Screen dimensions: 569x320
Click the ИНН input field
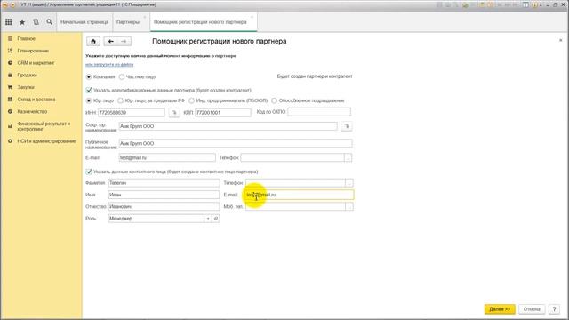coord(132,113)
